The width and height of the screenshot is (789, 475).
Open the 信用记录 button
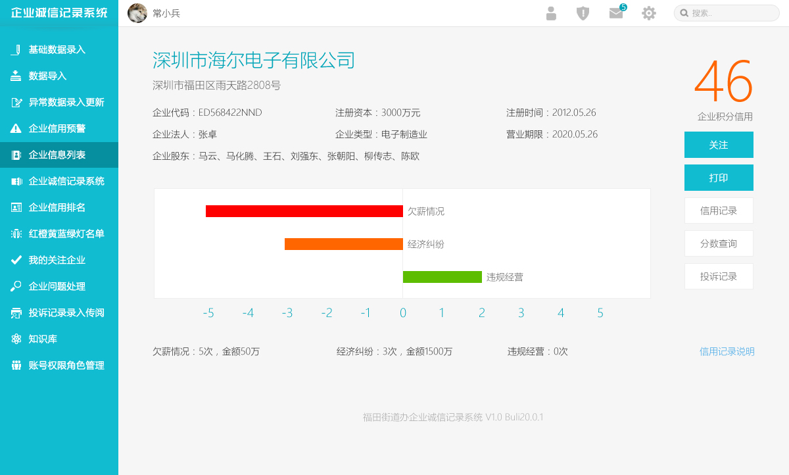coord(719,211)
